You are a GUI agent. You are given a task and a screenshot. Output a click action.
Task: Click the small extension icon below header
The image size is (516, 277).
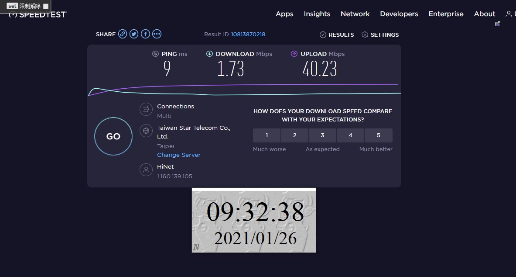coord(498,24)
